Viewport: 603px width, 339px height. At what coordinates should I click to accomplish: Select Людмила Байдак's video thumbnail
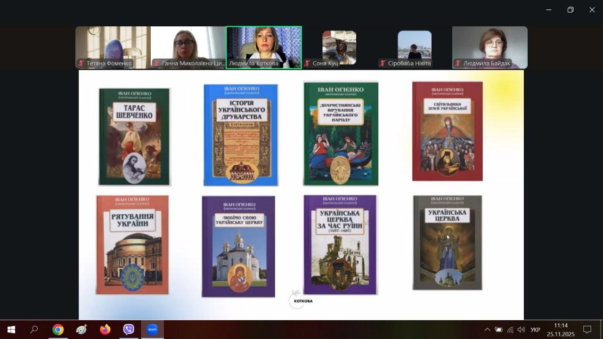[x=490, y=47]
